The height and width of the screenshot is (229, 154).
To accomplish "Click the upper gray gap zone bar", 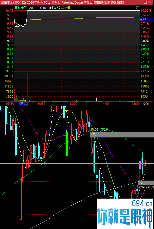I will 122,134.
